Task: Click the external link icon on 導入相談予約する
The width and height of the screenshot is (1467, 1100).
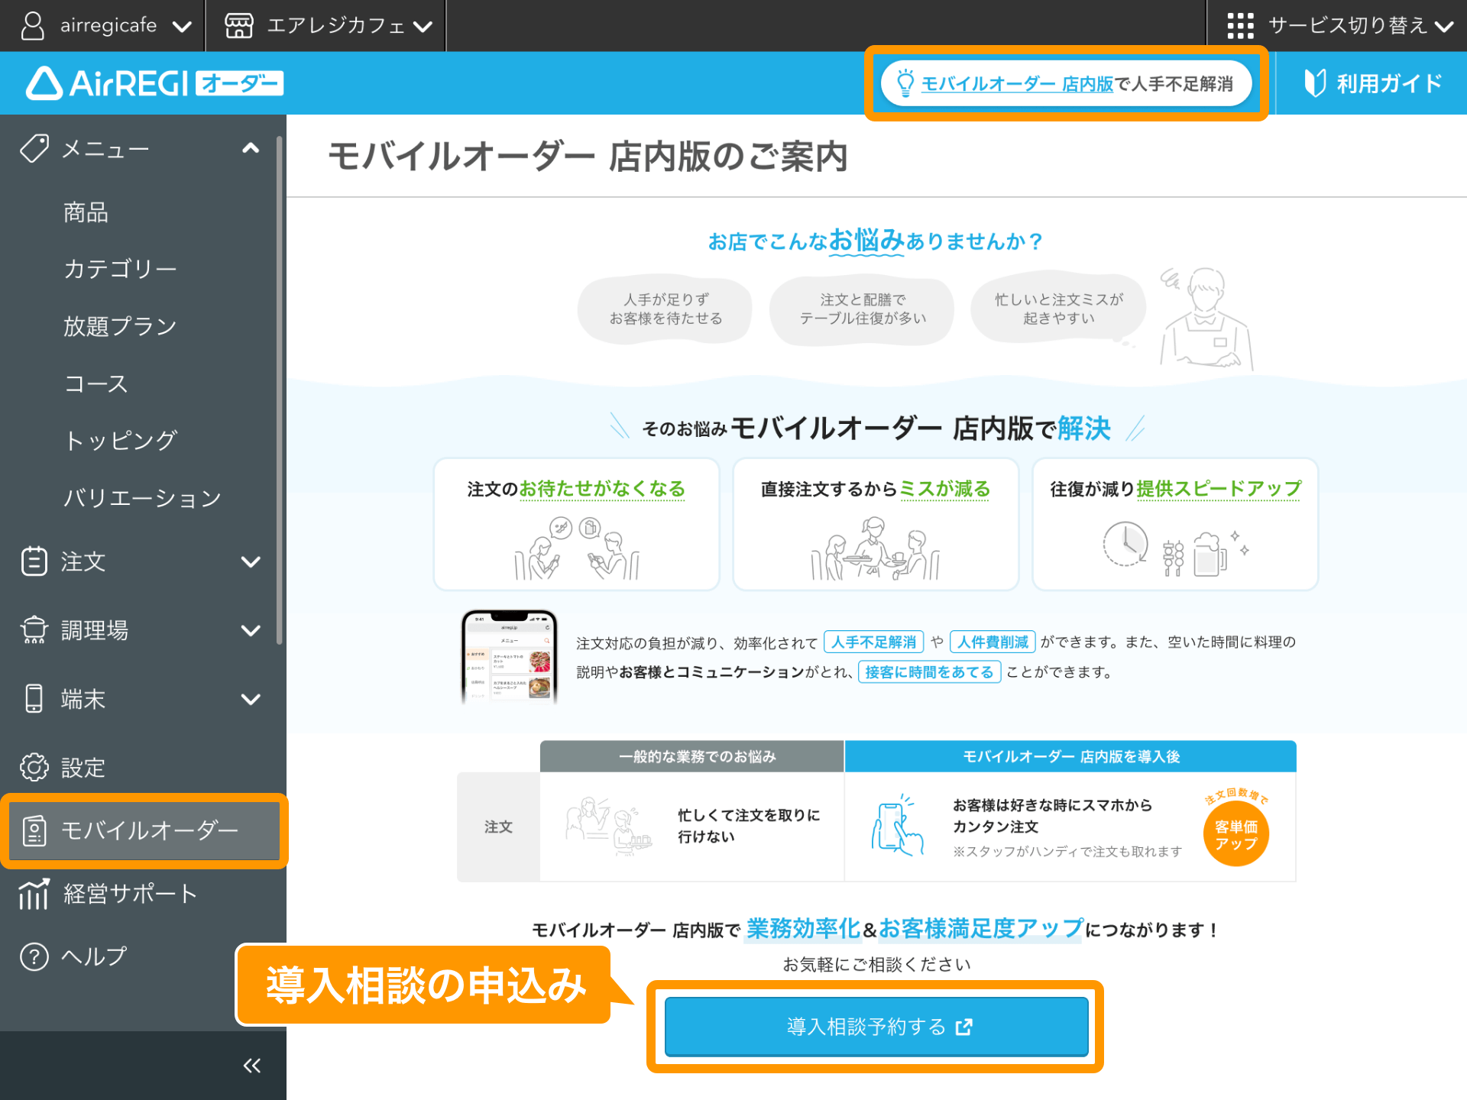Action: click(x=964, y=1027)
